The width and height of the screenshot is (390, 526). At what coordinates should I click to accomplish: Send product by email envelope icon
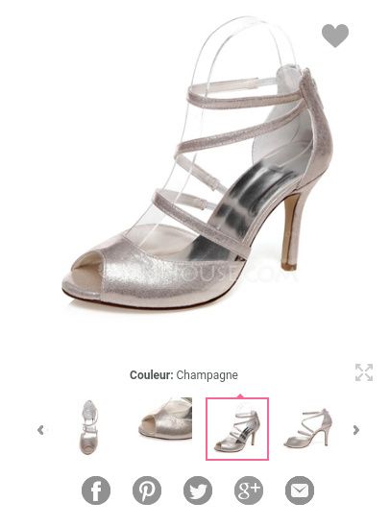tap(300, 490)
